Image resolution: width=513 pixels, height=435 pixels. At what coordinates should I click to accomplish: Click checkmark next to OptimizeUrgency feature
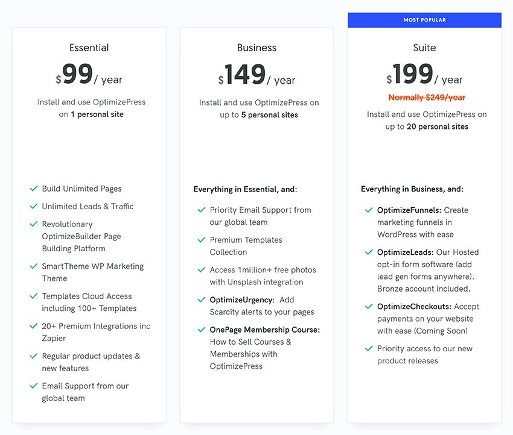tap(202, 299)
